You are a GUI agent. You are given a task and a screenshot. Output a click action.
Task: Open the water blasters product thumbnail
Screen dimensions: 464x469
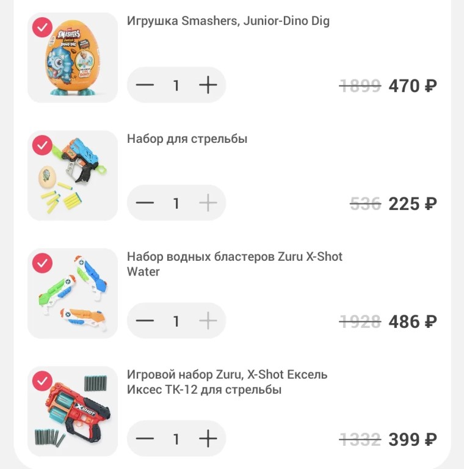[73, 294]
